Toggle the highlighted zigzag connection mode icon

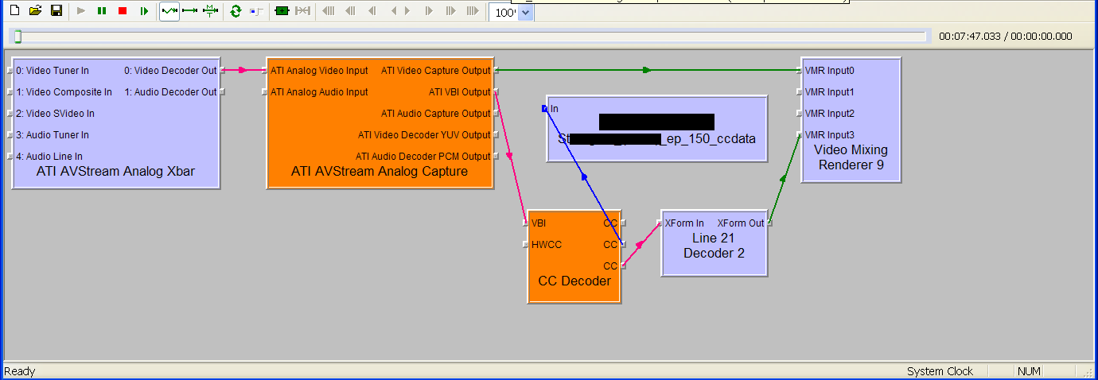[x=169, y=11]
